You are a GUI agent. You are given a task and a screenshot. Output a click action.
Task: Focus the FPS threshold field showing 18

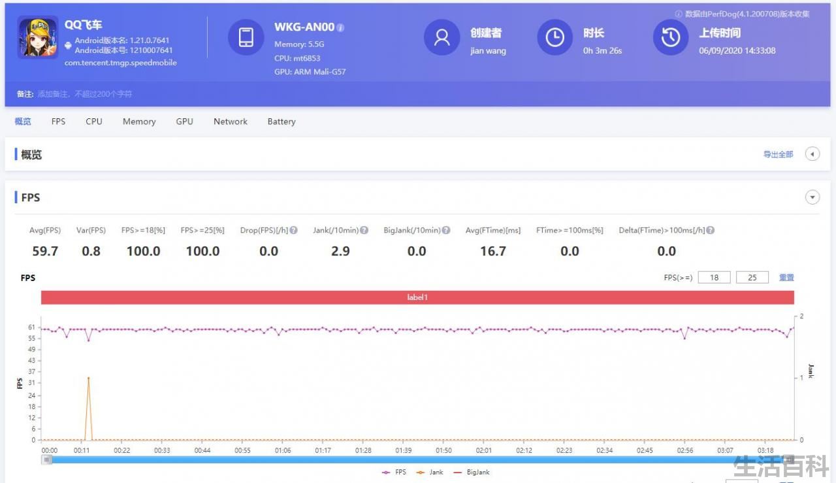pos(714,278)
